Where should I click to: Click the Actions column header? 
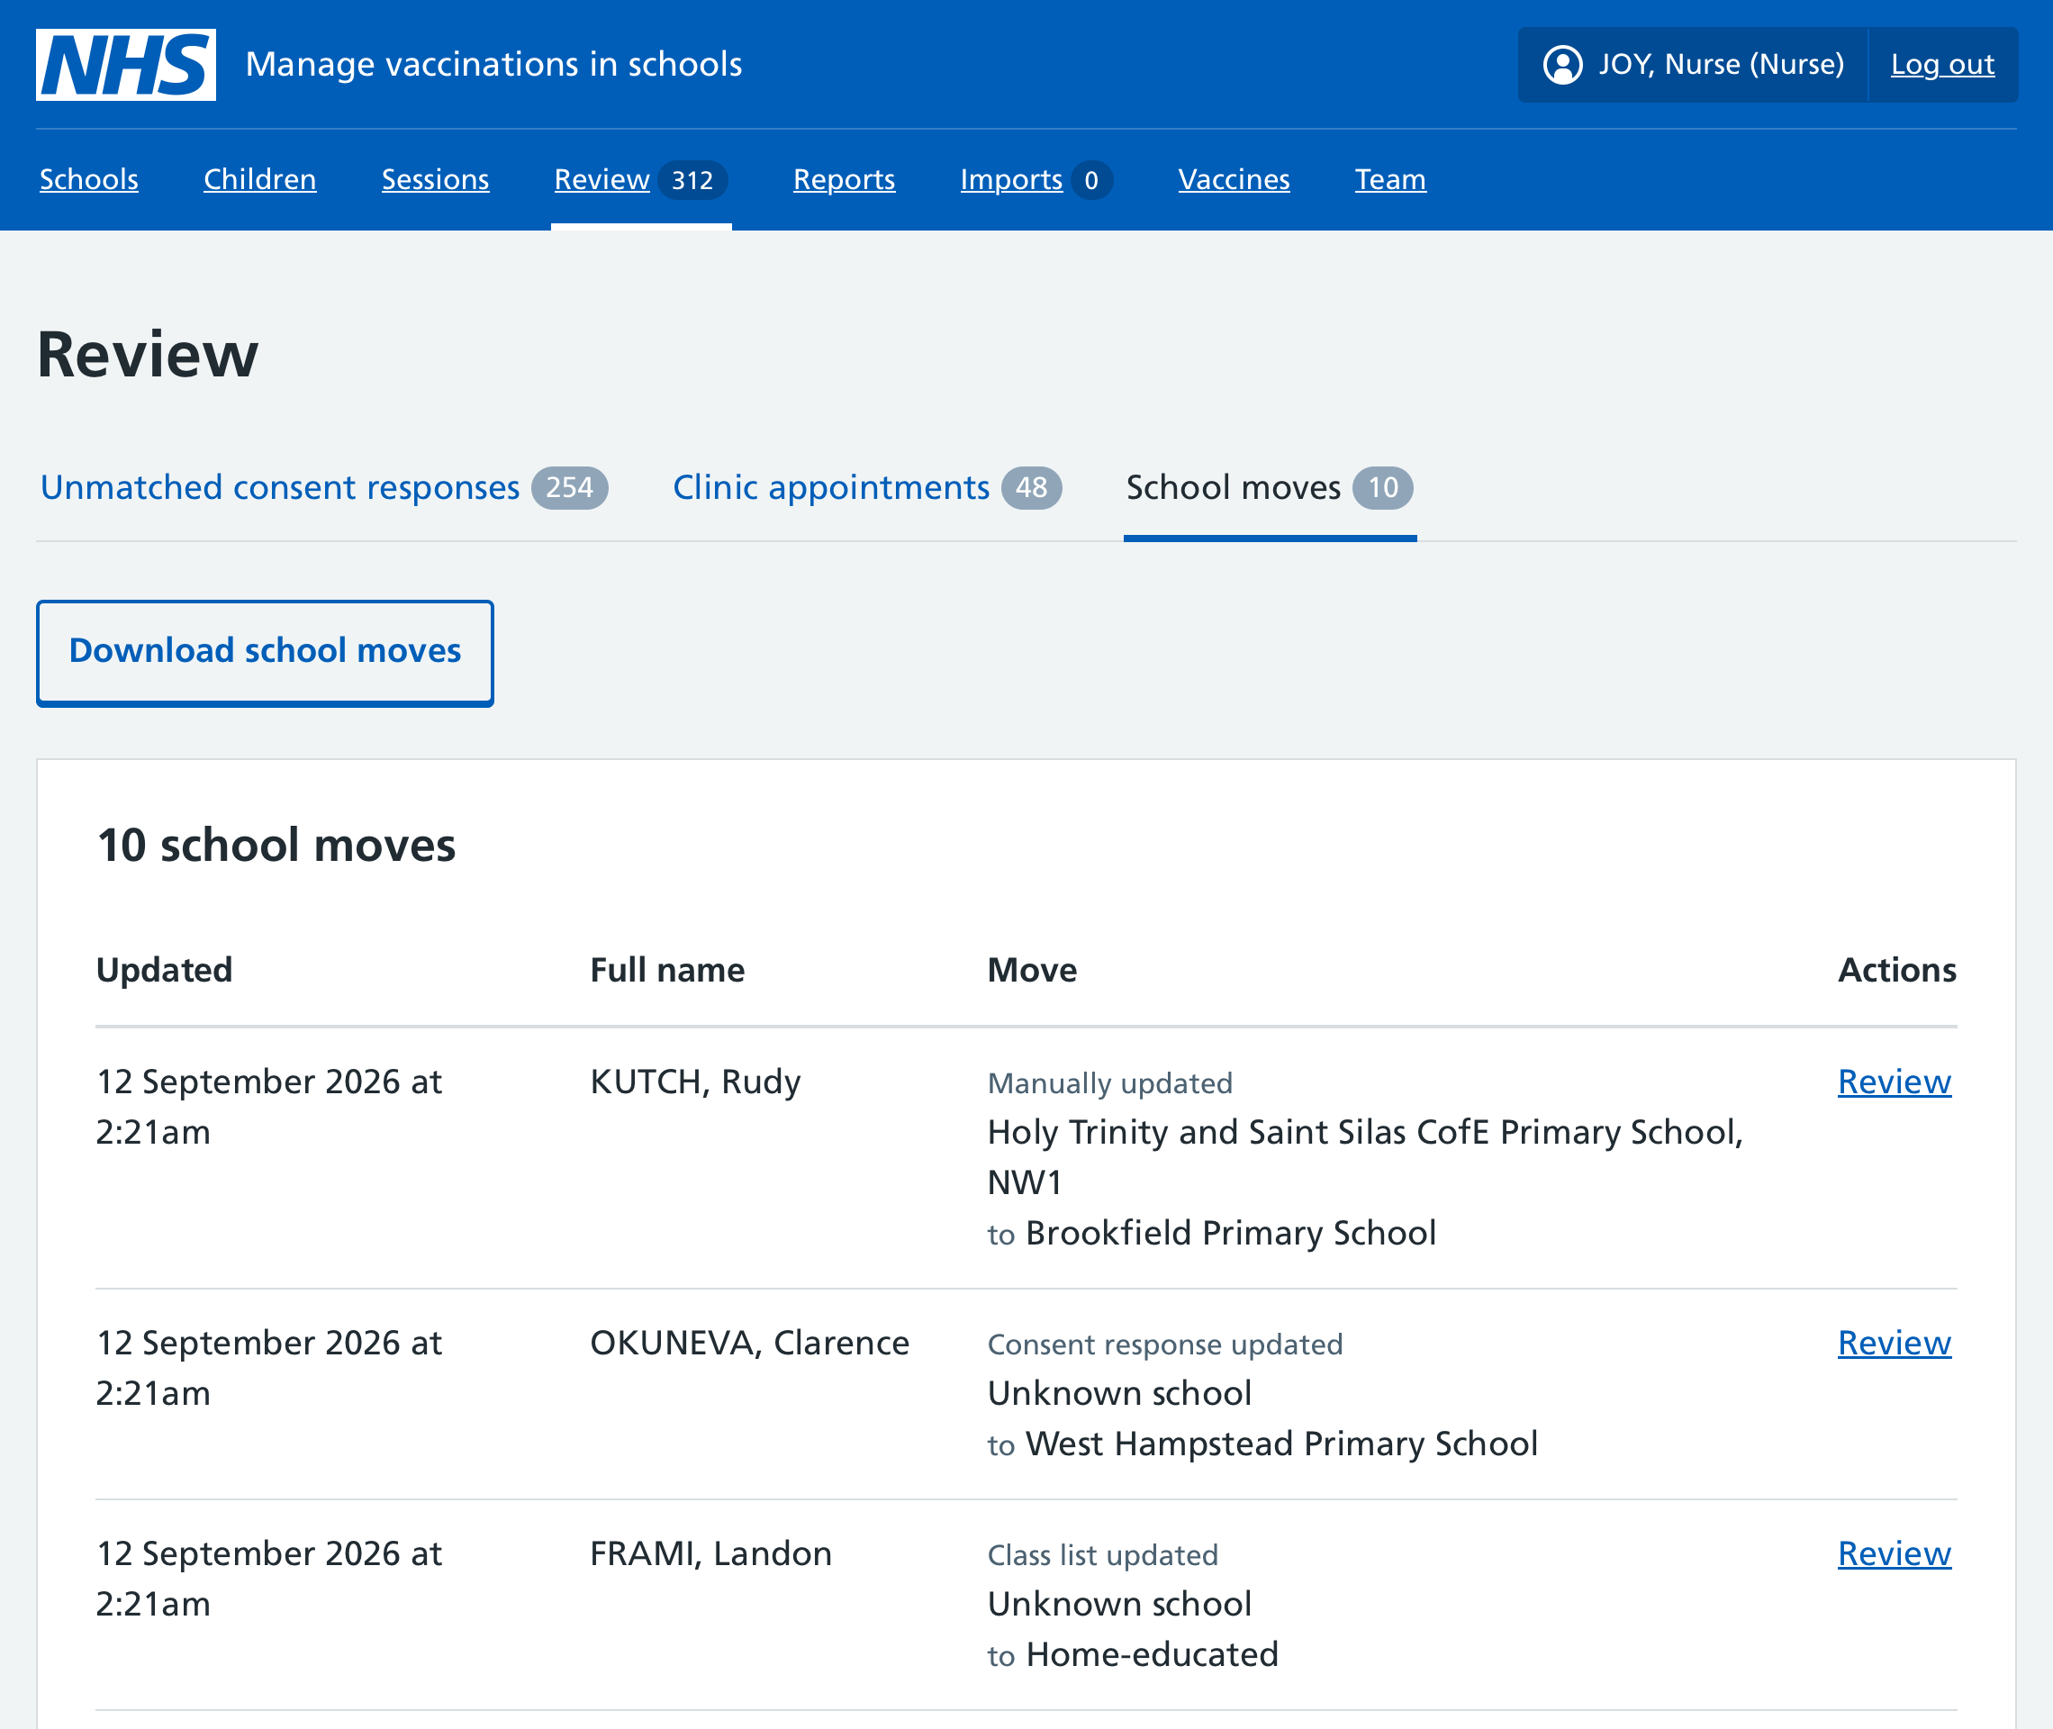pos(1896,971)
